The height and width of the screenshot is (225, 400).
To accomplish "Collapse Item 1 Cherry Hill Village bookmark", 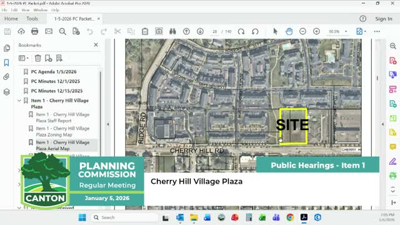I will coord(19,101).
